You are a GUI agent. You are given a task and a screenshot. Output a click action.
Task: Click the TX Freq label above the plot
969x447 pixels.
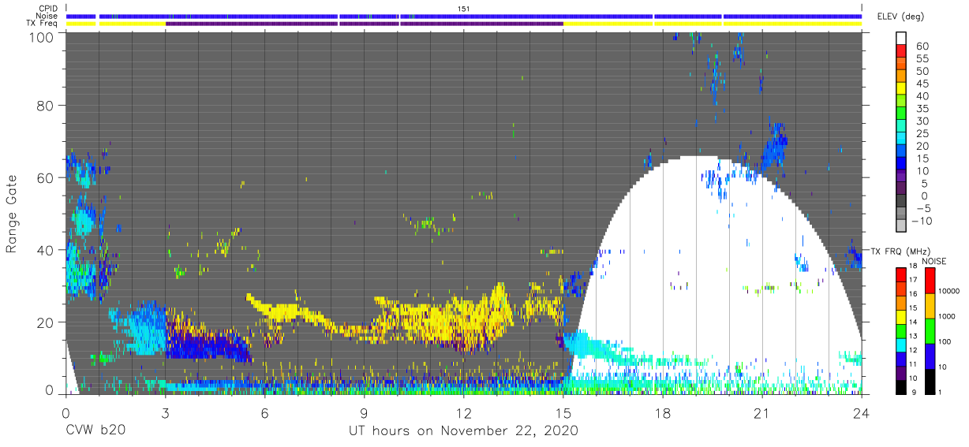pos(43,24)
